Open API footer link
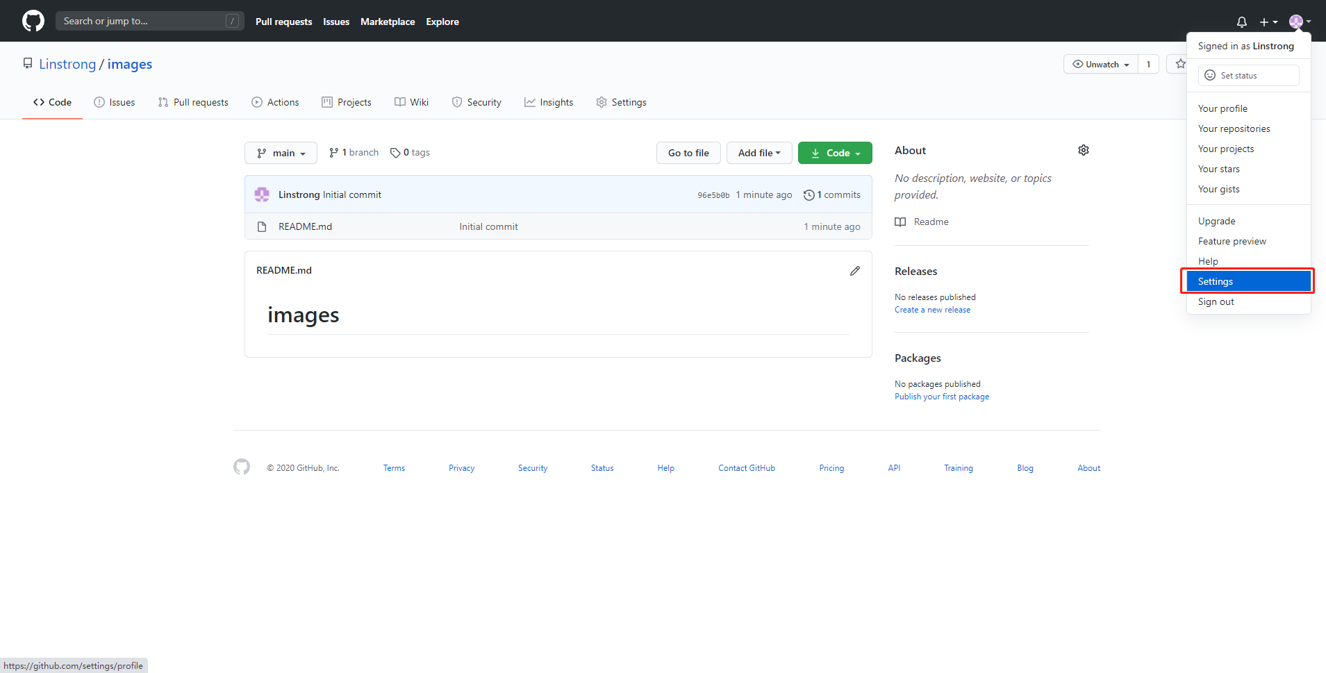The width and height of the screenshot is (1326, 673). (x=894, y=468)
